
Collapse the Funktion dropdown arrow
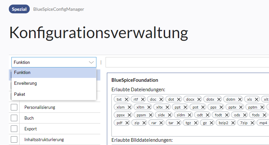pos(91,62)
